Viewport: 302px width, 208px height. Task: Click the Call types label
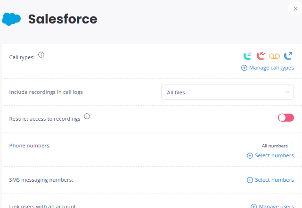[x=22, y=57]
